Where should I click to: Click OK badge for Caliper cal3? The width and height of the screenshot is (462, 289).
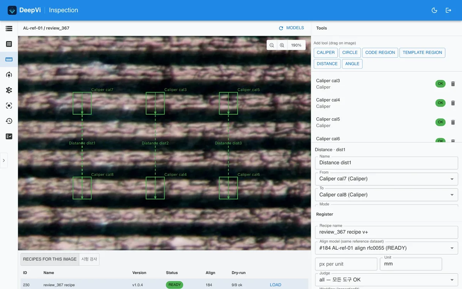click(x=440, y=84)
